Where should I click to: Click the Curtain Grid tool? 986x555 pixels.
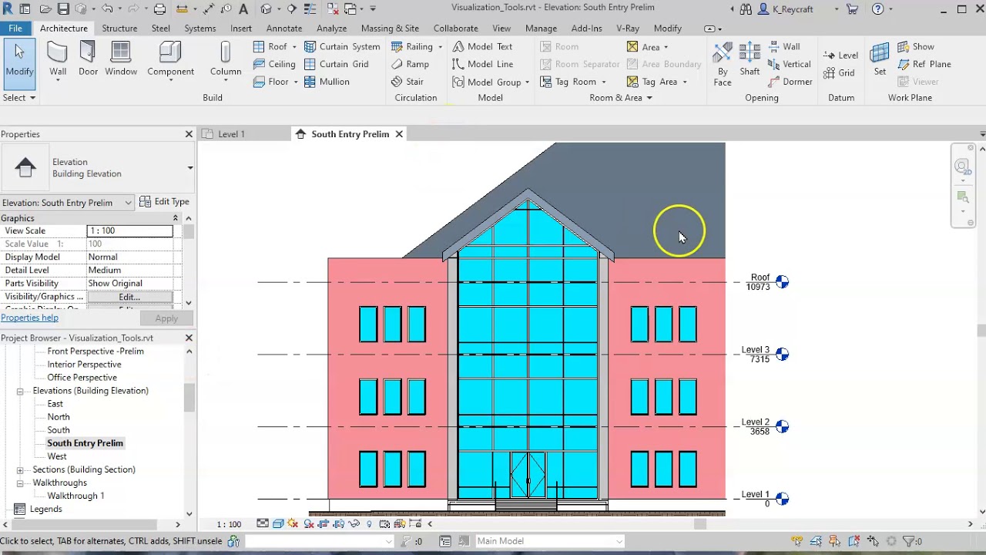tap(336, 64)
